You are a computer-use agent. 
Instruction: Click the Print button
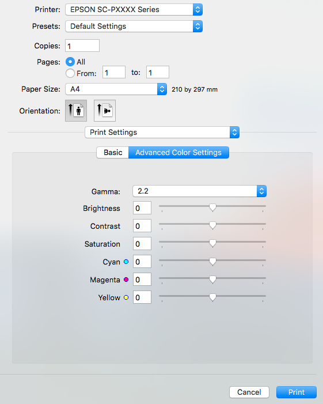(297, 392)
